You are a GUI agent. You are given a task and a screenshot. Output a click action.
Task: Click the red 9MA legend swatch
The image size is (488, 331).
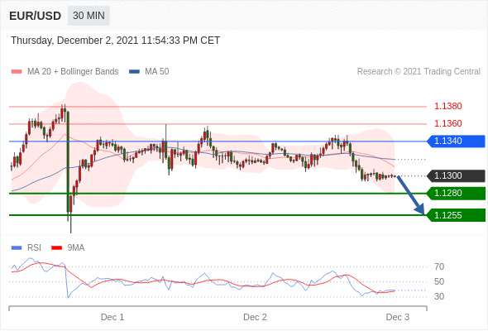click(56, 248)
